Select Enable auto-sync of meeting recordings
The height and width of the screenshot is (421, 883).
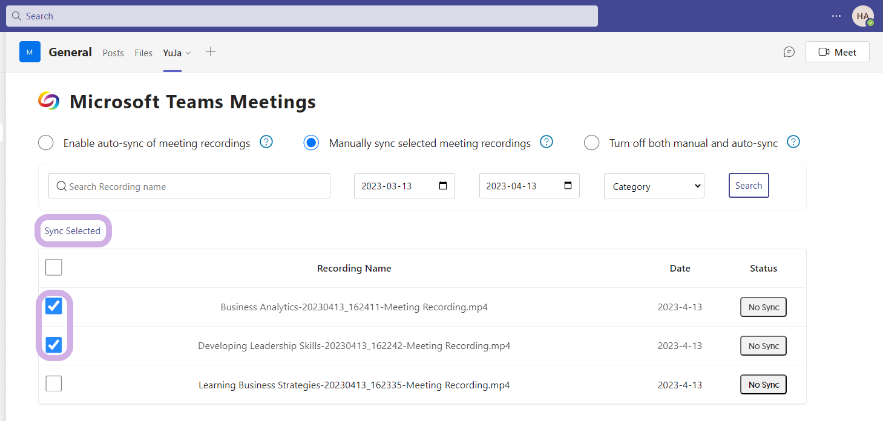46,143
